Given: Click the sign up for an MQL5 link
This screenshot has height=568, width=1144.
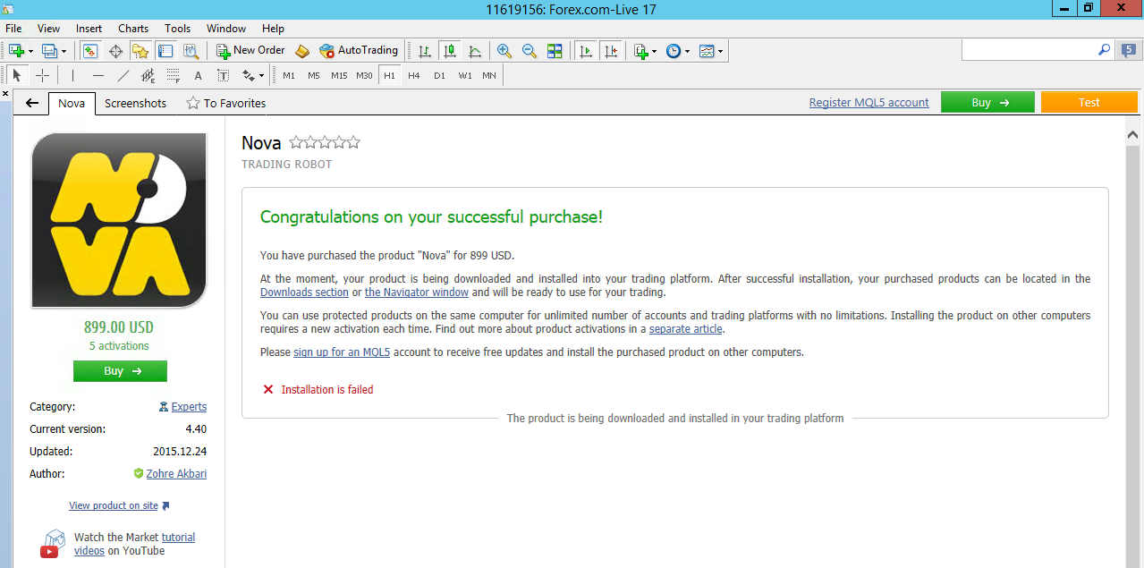Looking at the screenshot, I should [x=342, y=352].
